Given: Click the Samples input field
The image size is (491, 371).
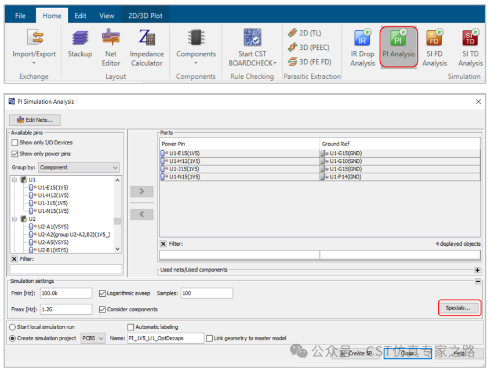Looking at the screenshot, I should pos(207,293).
